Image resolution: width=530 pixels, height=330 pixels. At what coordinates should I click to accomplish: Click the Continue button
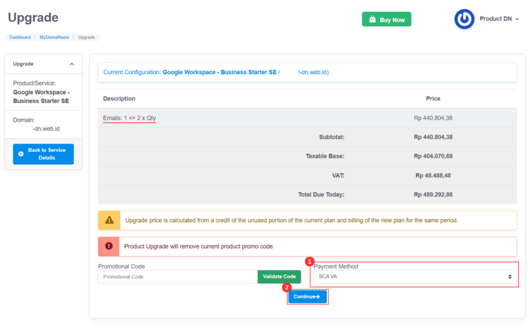click(307, 297)
